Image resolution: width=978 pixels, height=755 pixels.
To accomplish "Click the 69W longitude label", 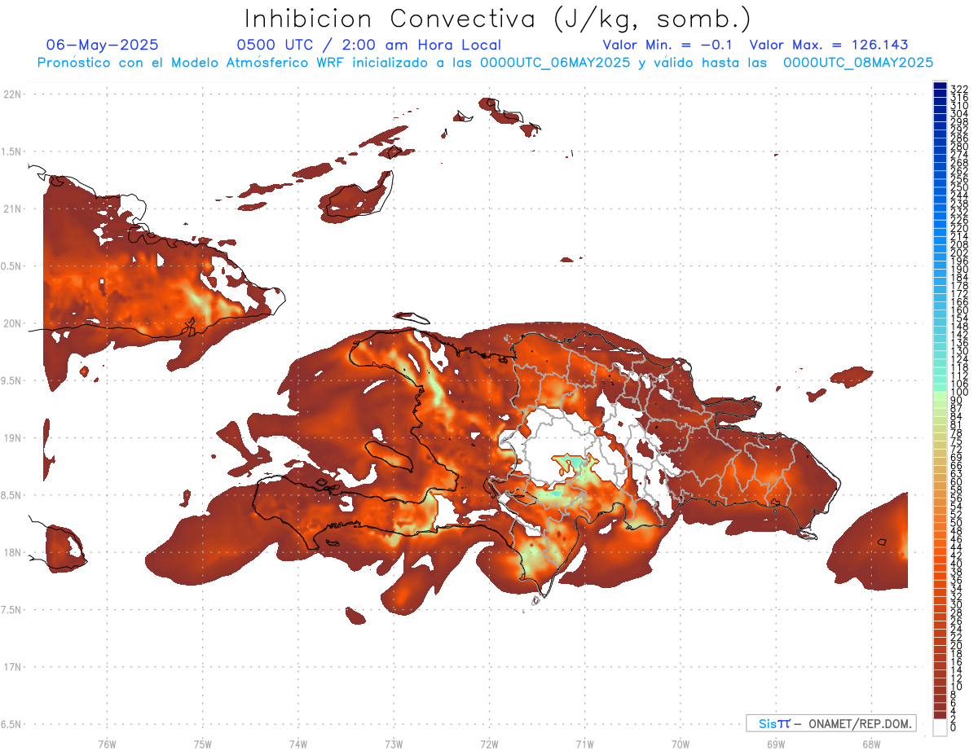I will point(775,744).
